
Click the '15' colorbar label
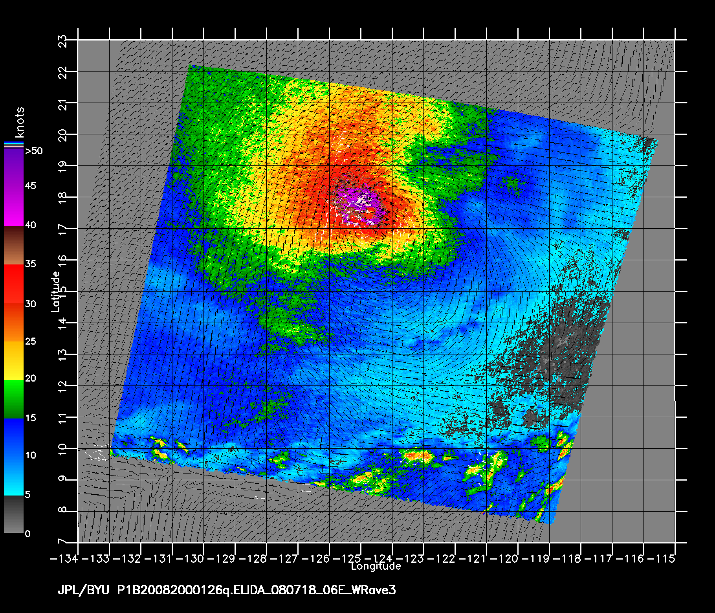pyautogui.click(x=31, y=418)
